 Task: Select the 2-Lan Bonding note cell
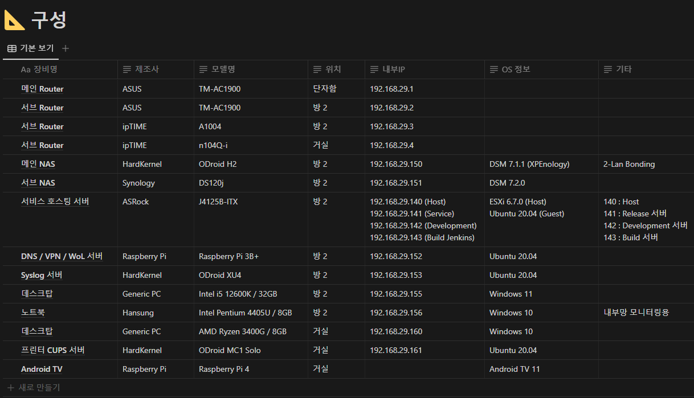[x=646, y=163]
